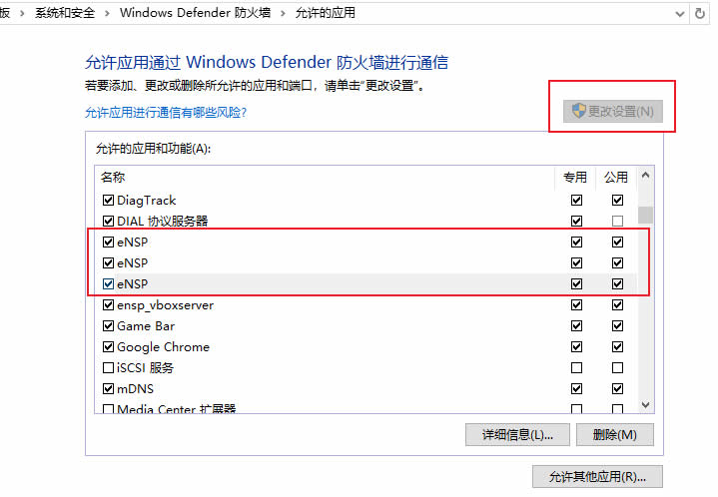The image size is (718, 497).
Task: Check iSCSI 服务 公用 checkbox
Action: pyautogui.click(x=617, y=367)
